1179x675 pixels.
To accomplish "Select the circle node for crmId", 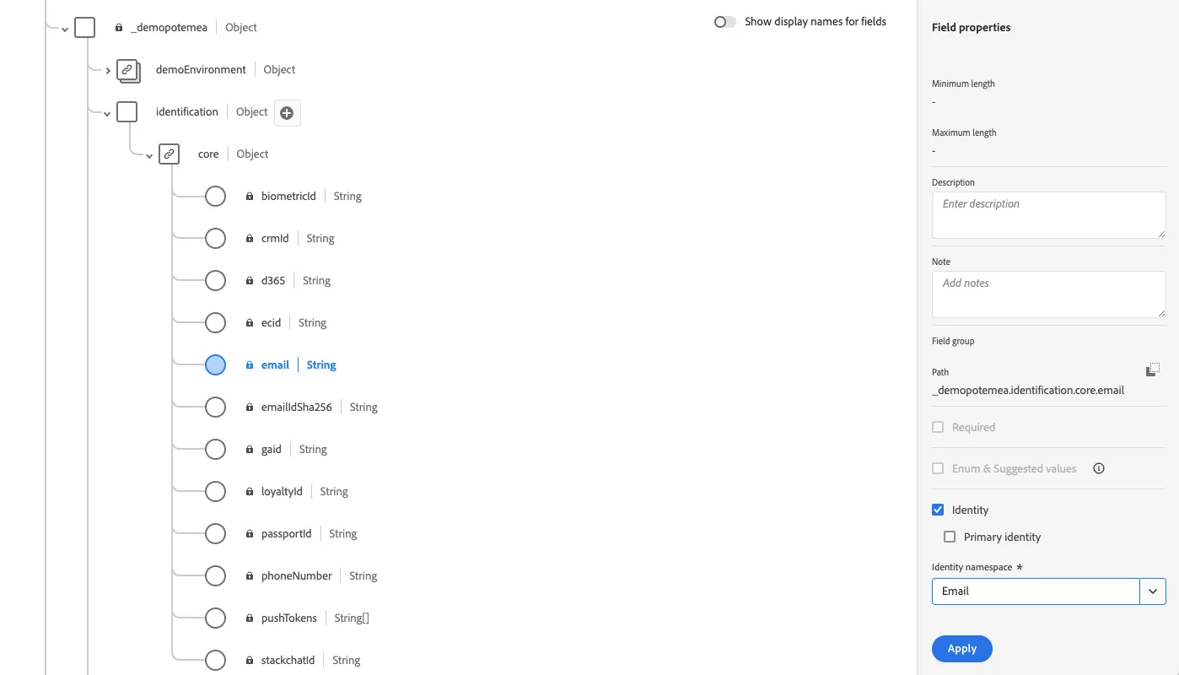I will pyautogui.click(x=216, y=239).
